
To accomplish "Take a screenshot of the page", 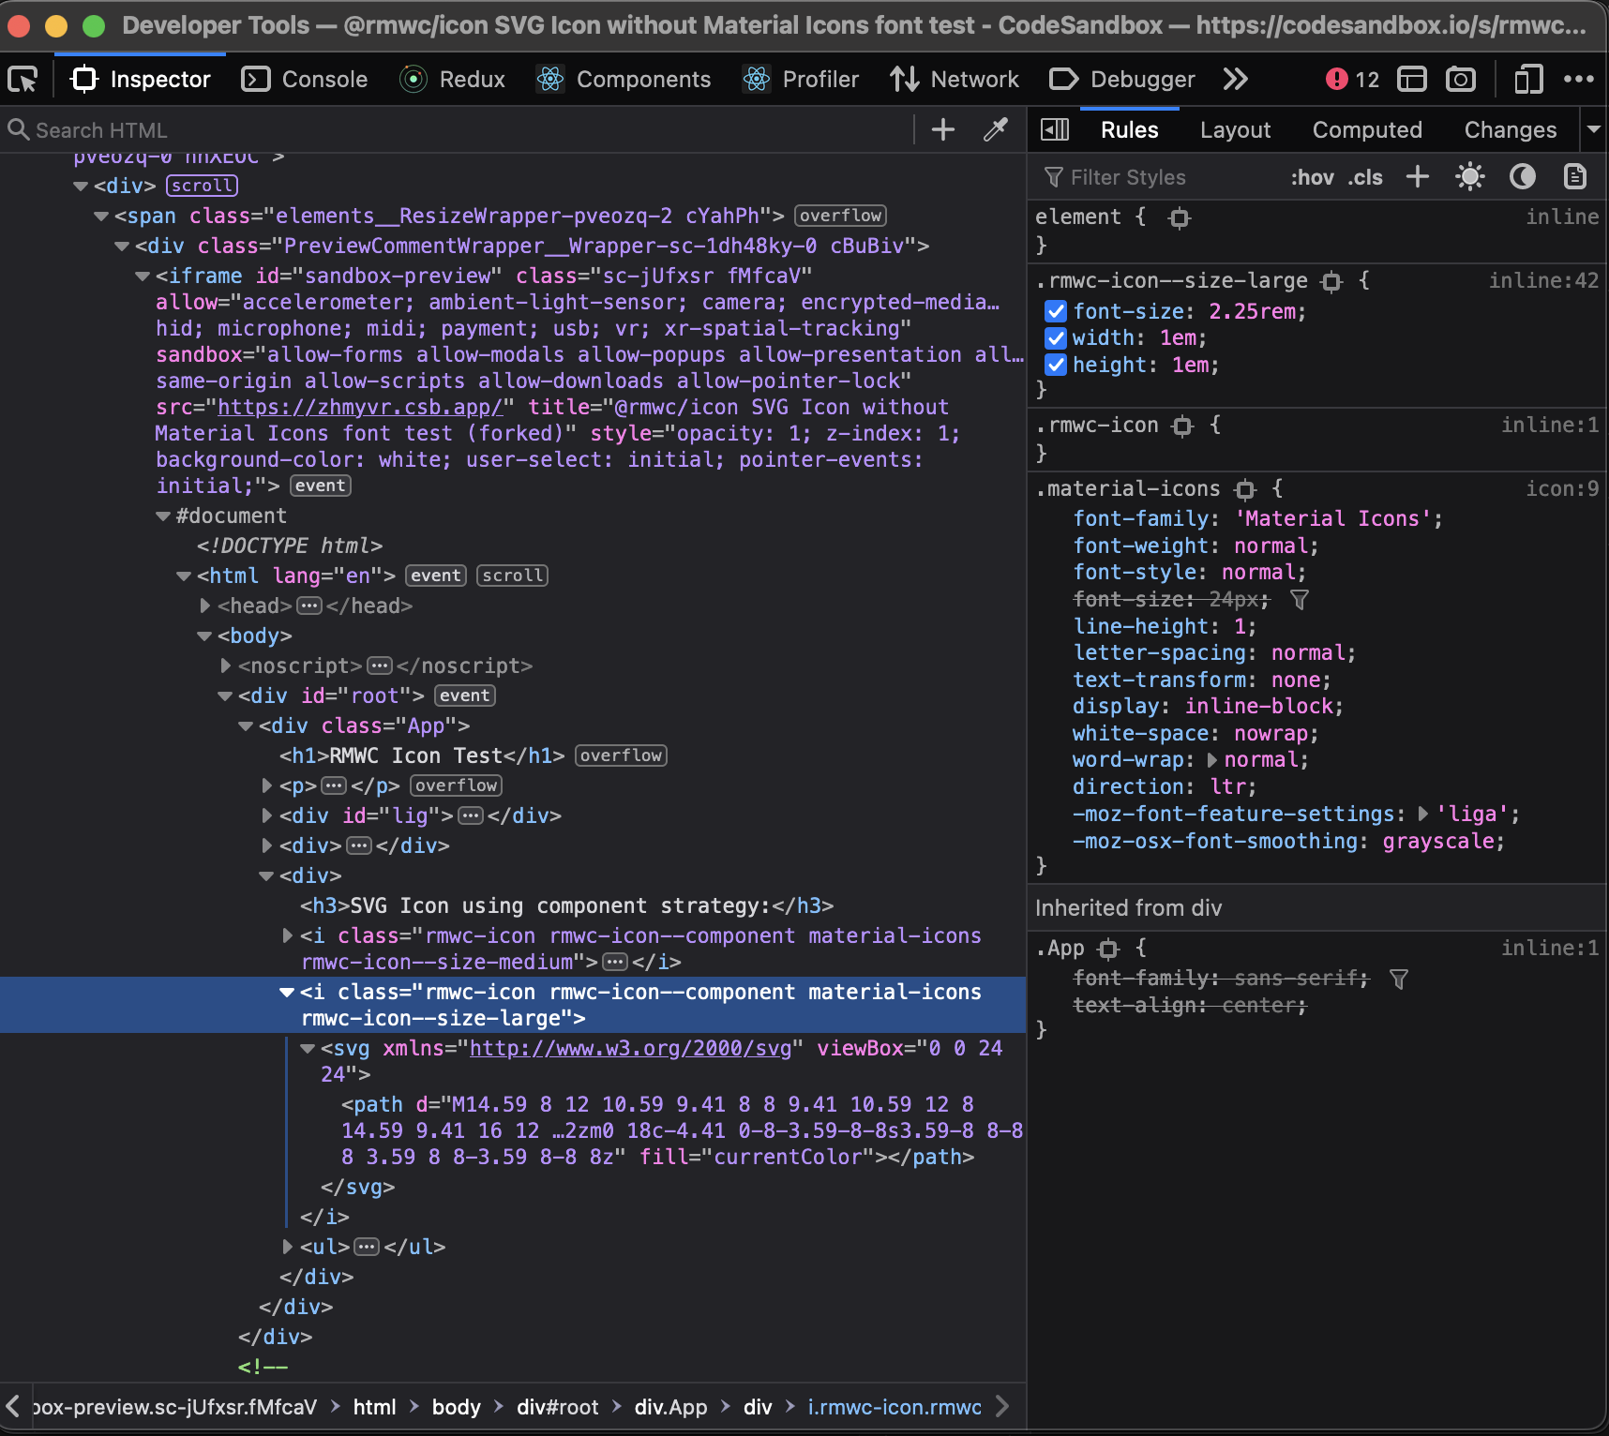I will click(x=1460, y=79).
